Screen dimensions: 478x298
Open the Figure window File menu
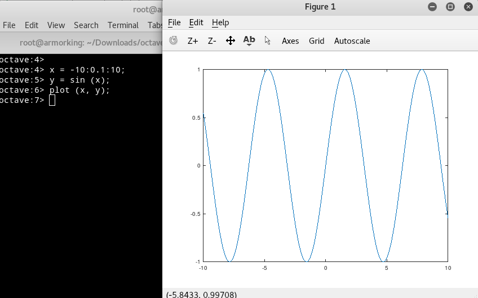click(174, 22)
